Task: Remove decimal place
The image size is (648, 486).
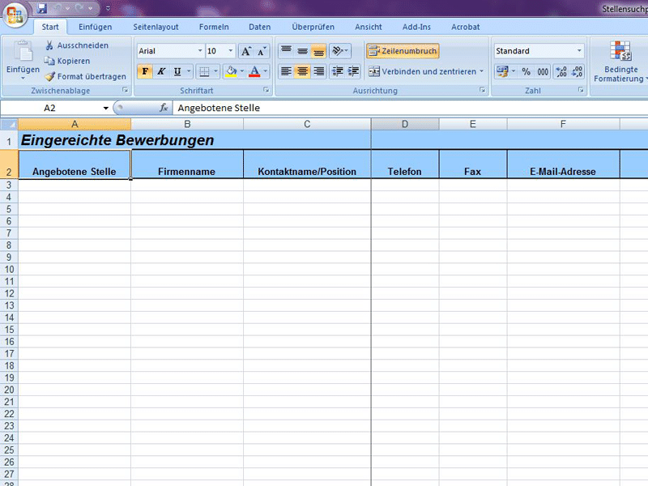Action: pos(578,71)
